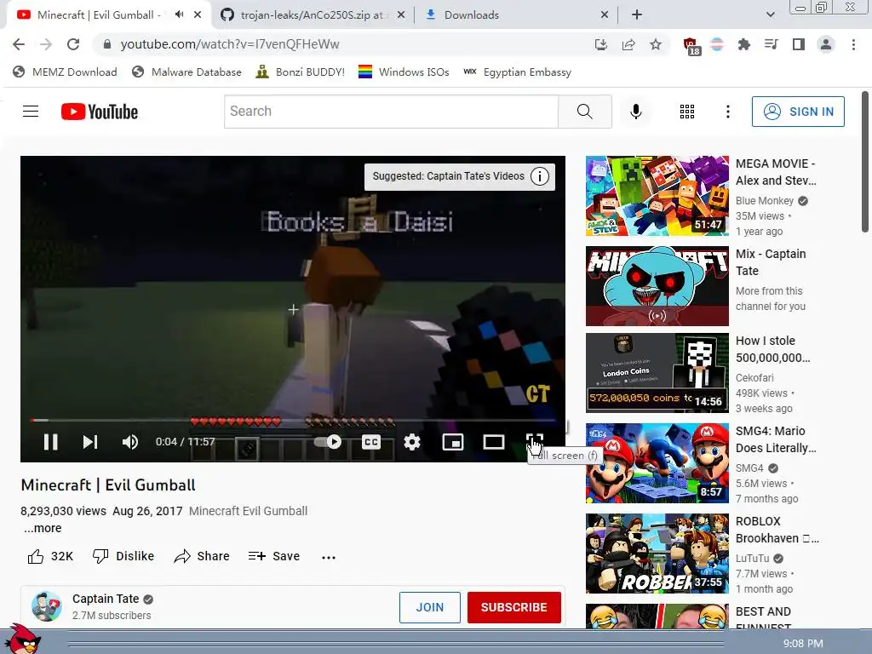The height and width of the screenshot is (654, 872).
Task: Install app icon in address bar
Action: [601, 44]
